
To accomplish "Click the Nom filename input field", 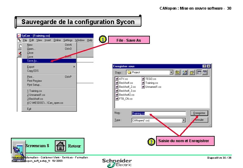I will (x=159, y=113).
